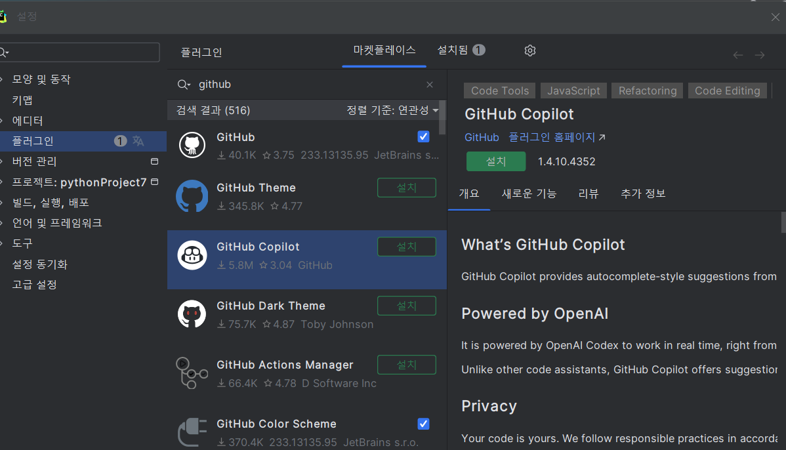Image resolution: width=786 pixels, height=450 pixels.
Task: Expand 버전 관리 settings node
Action: (x=2, y=161)
